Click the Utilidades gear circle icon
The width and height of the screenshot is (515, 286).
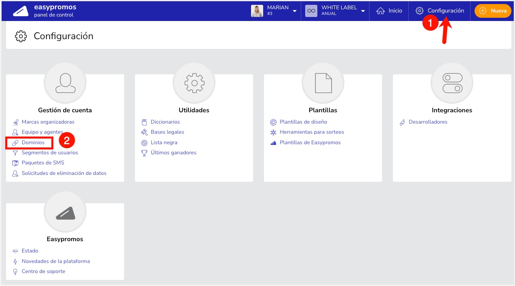tap(194, 84)
